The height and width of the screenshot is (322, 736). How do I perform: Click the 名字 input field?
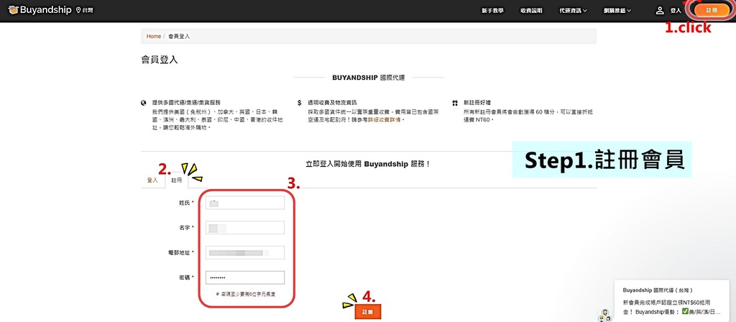[245, 228]
